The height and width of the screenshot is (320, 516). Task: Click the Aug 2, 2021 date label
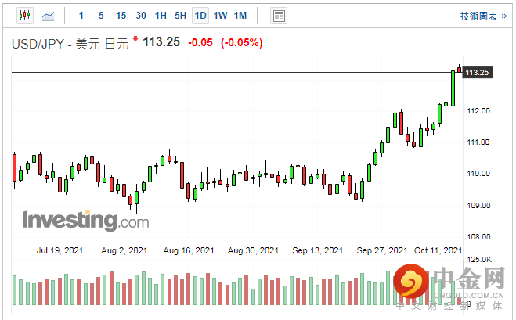point(124,250)
